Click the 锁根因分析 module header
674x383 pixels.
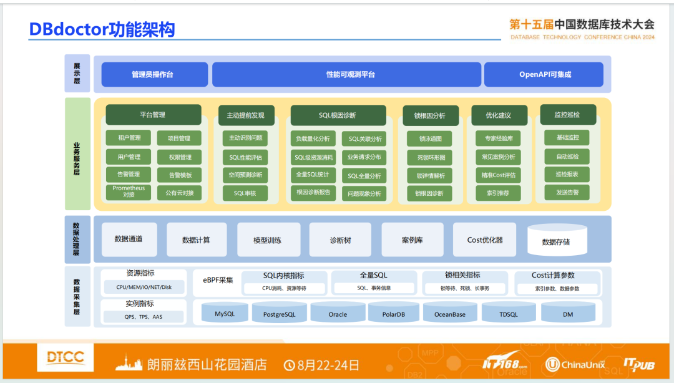[x=431, y=115]
